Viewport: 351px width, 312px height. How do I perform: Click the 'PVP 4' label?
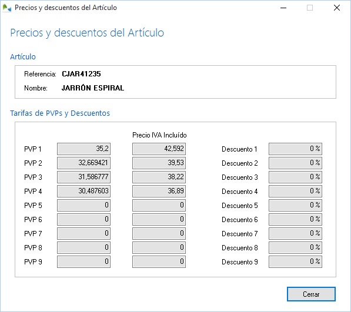click(33, 192)
